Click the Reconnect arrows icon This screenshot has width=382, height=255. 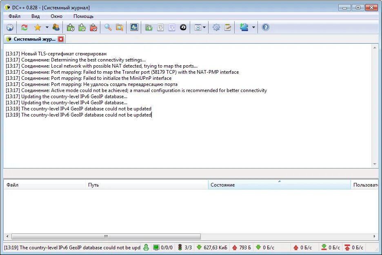pyautogui.click(x=24, y=27)
